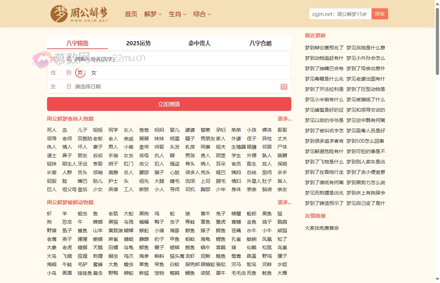440x283 pixels.
Task: Open the 蛇 dream interpretation entry
Action: pos(172,214)
